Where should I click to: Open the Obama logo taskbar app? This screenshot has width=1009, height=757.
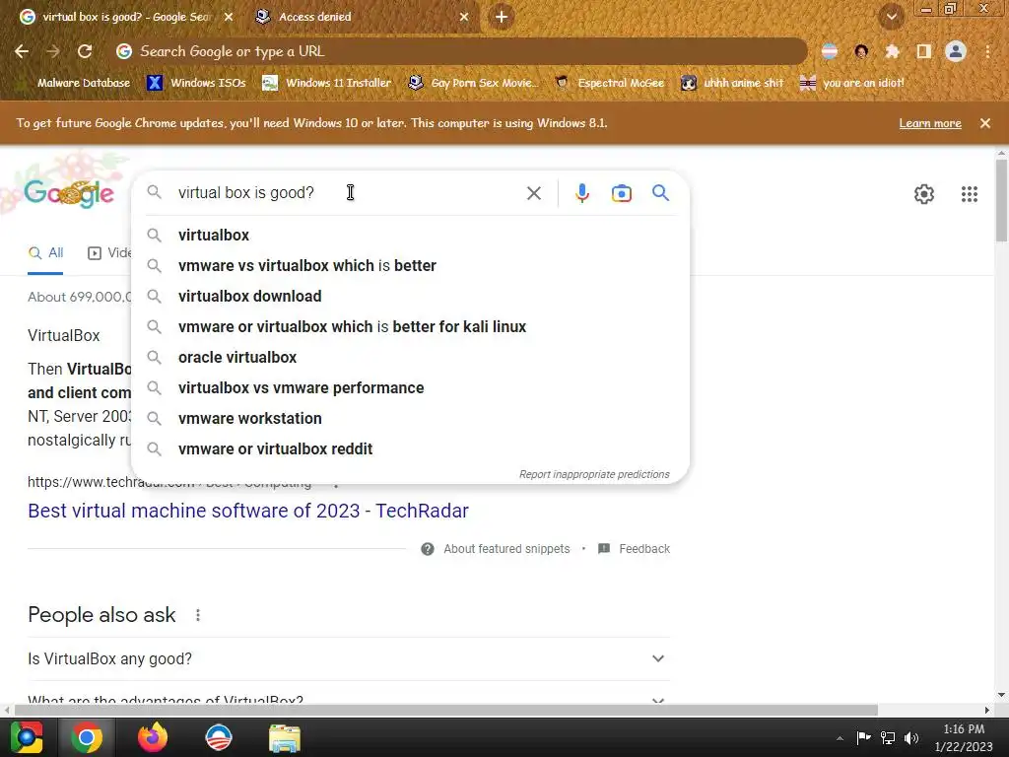point(218,737)
